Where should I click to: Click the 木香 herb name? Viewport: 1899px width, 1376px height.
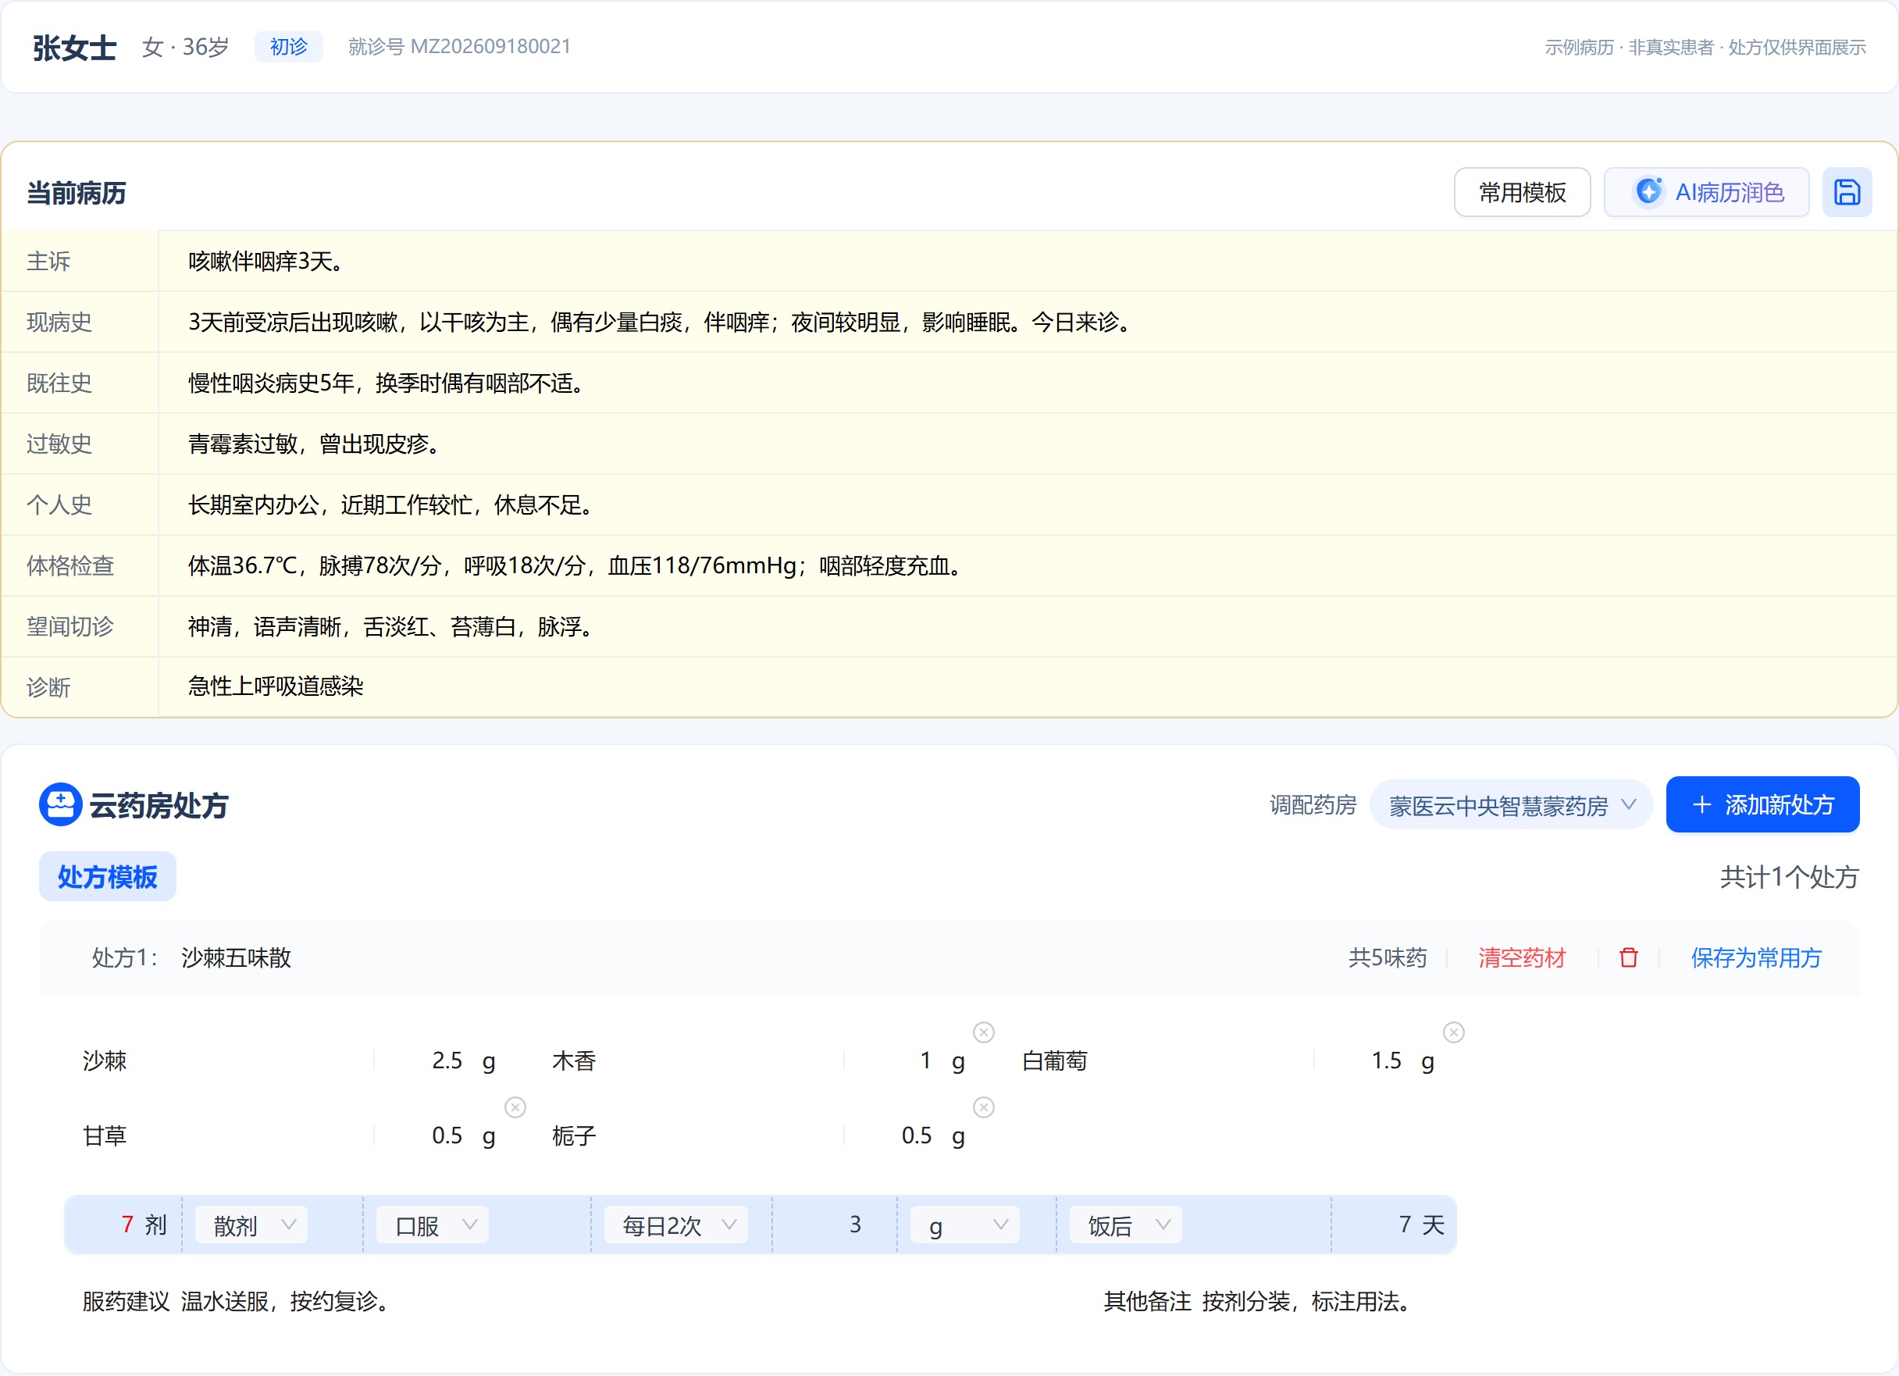[x=574, y=1061]
